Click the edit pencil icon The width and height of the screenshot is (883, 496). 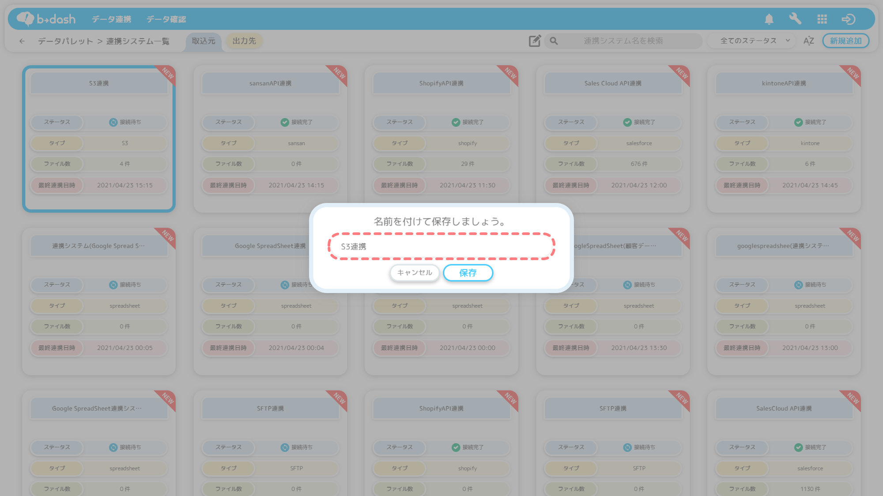535,41
